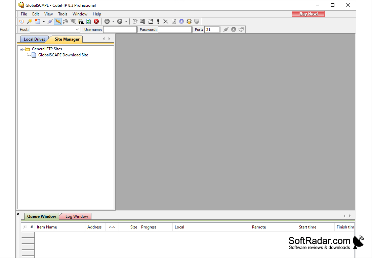Click the exclamation mark Execute icon

(x=158, y=21)
